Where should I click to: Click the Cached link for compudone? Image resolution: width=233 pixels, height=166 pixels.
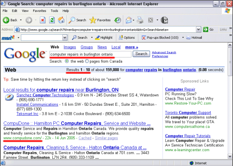(85, 138)
